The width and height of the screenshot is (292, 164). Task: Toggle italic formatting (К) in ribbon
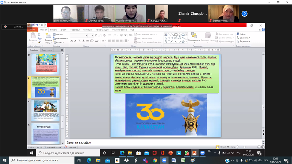pos(76,41)
